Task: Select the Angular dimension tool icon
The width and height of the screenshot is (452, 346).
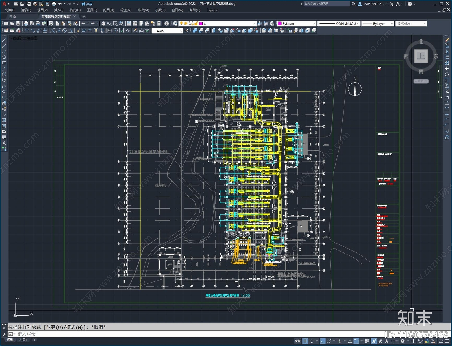Action: point(70,31)
